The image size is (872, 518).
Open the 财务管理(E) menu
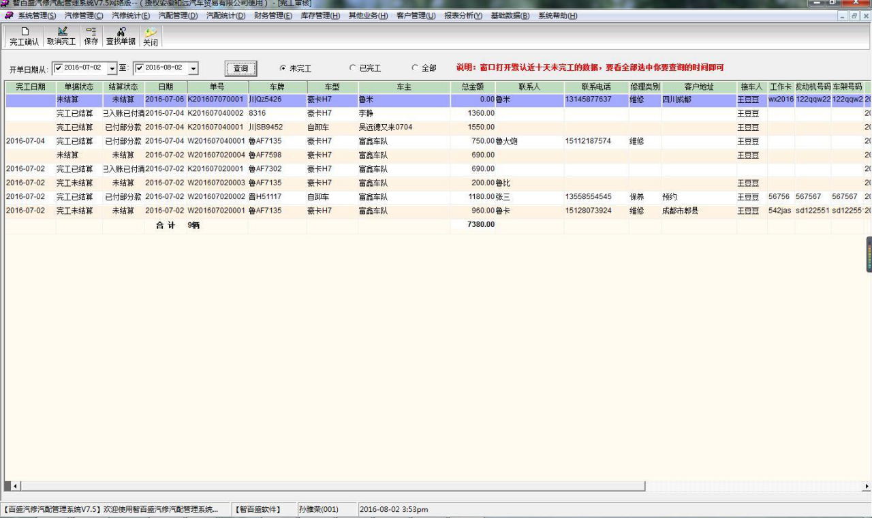click(x=272, y=16)
